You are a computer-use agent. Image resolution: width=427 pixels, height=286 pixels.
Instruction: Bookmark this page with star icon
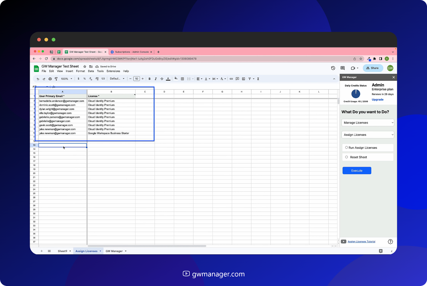coord(361,59)
